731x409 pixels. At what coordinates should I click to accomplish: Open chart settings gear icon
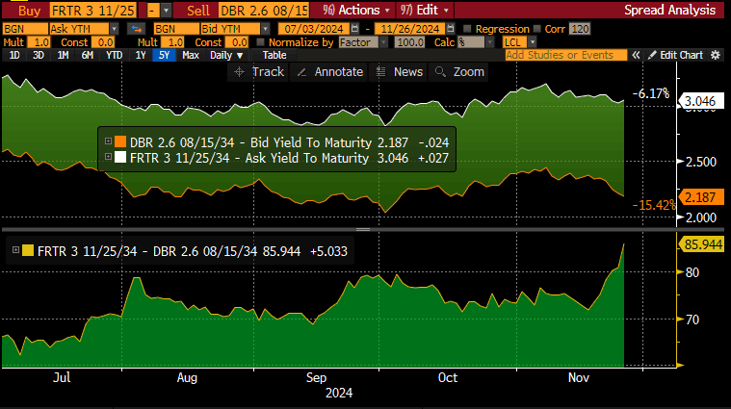716,55
